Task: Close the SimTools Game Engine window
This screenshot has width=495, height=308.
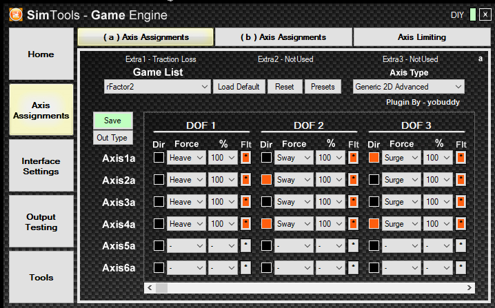Action: coord(485,14)
